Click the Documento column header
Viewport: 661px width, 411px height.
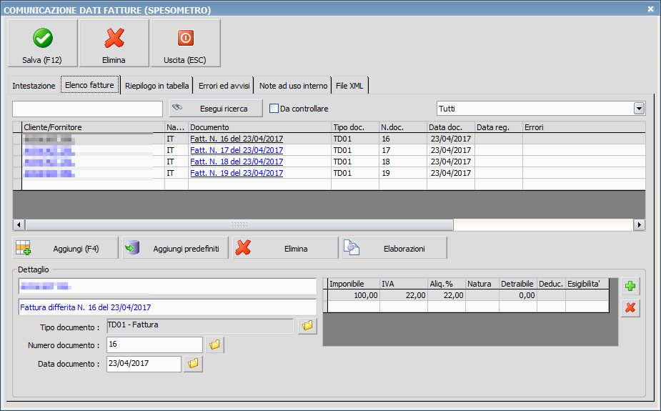click(x=259, y=127)
